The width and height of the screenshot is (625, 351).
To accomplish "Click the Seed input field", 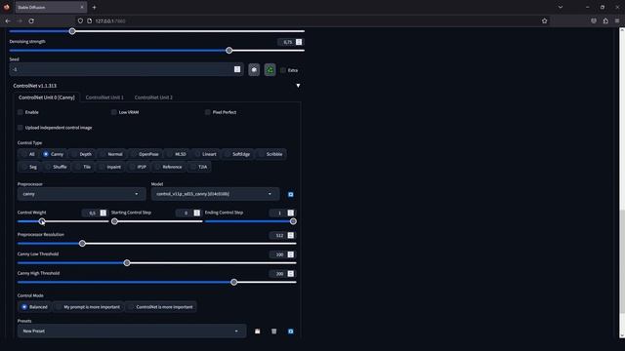I will coord(126,69).
